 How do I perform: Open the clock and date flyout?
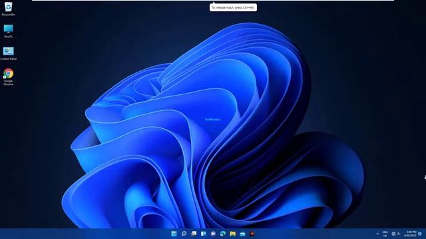410,234
